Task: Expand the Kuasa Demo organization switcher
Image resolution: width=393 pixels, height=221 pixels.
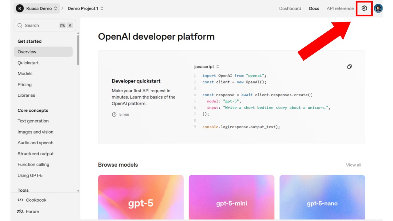Action: [x=55, y=9]
